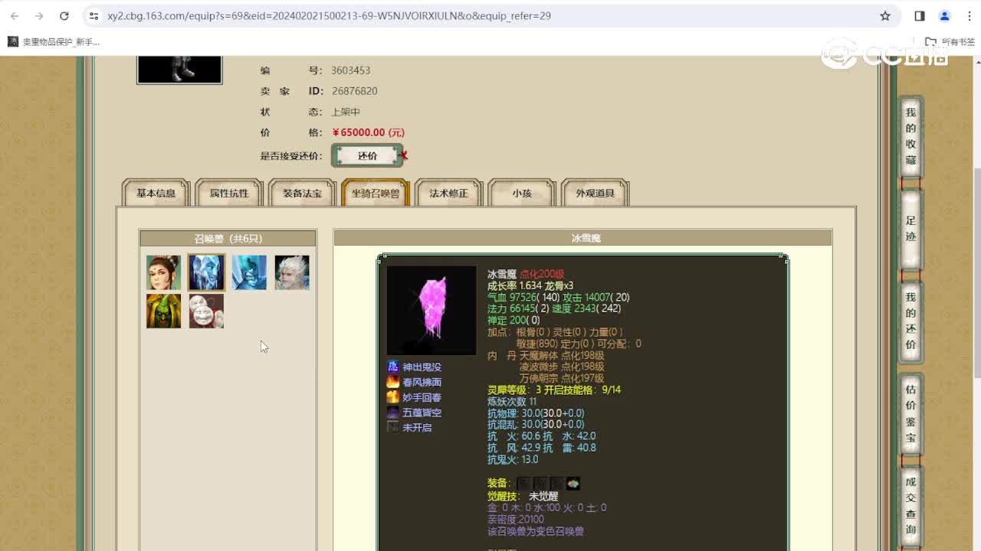Click seller ID 26876820
Image resolution: width=981 pixels, height=551 pixels.
pyautogui.click(x=354, y=91)
